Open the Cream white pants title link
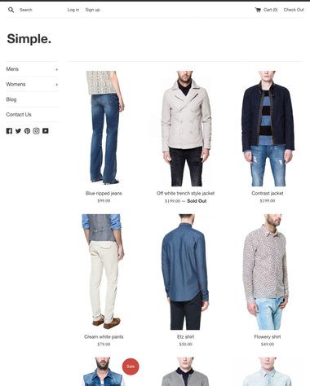Viewport: 310px width, 386px height. [x=104, y=337]
